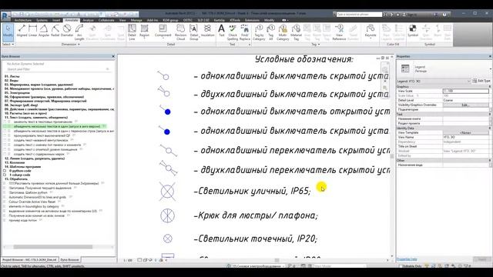Open the Region tool
The image size is (493, 277).
pos(144,31)
